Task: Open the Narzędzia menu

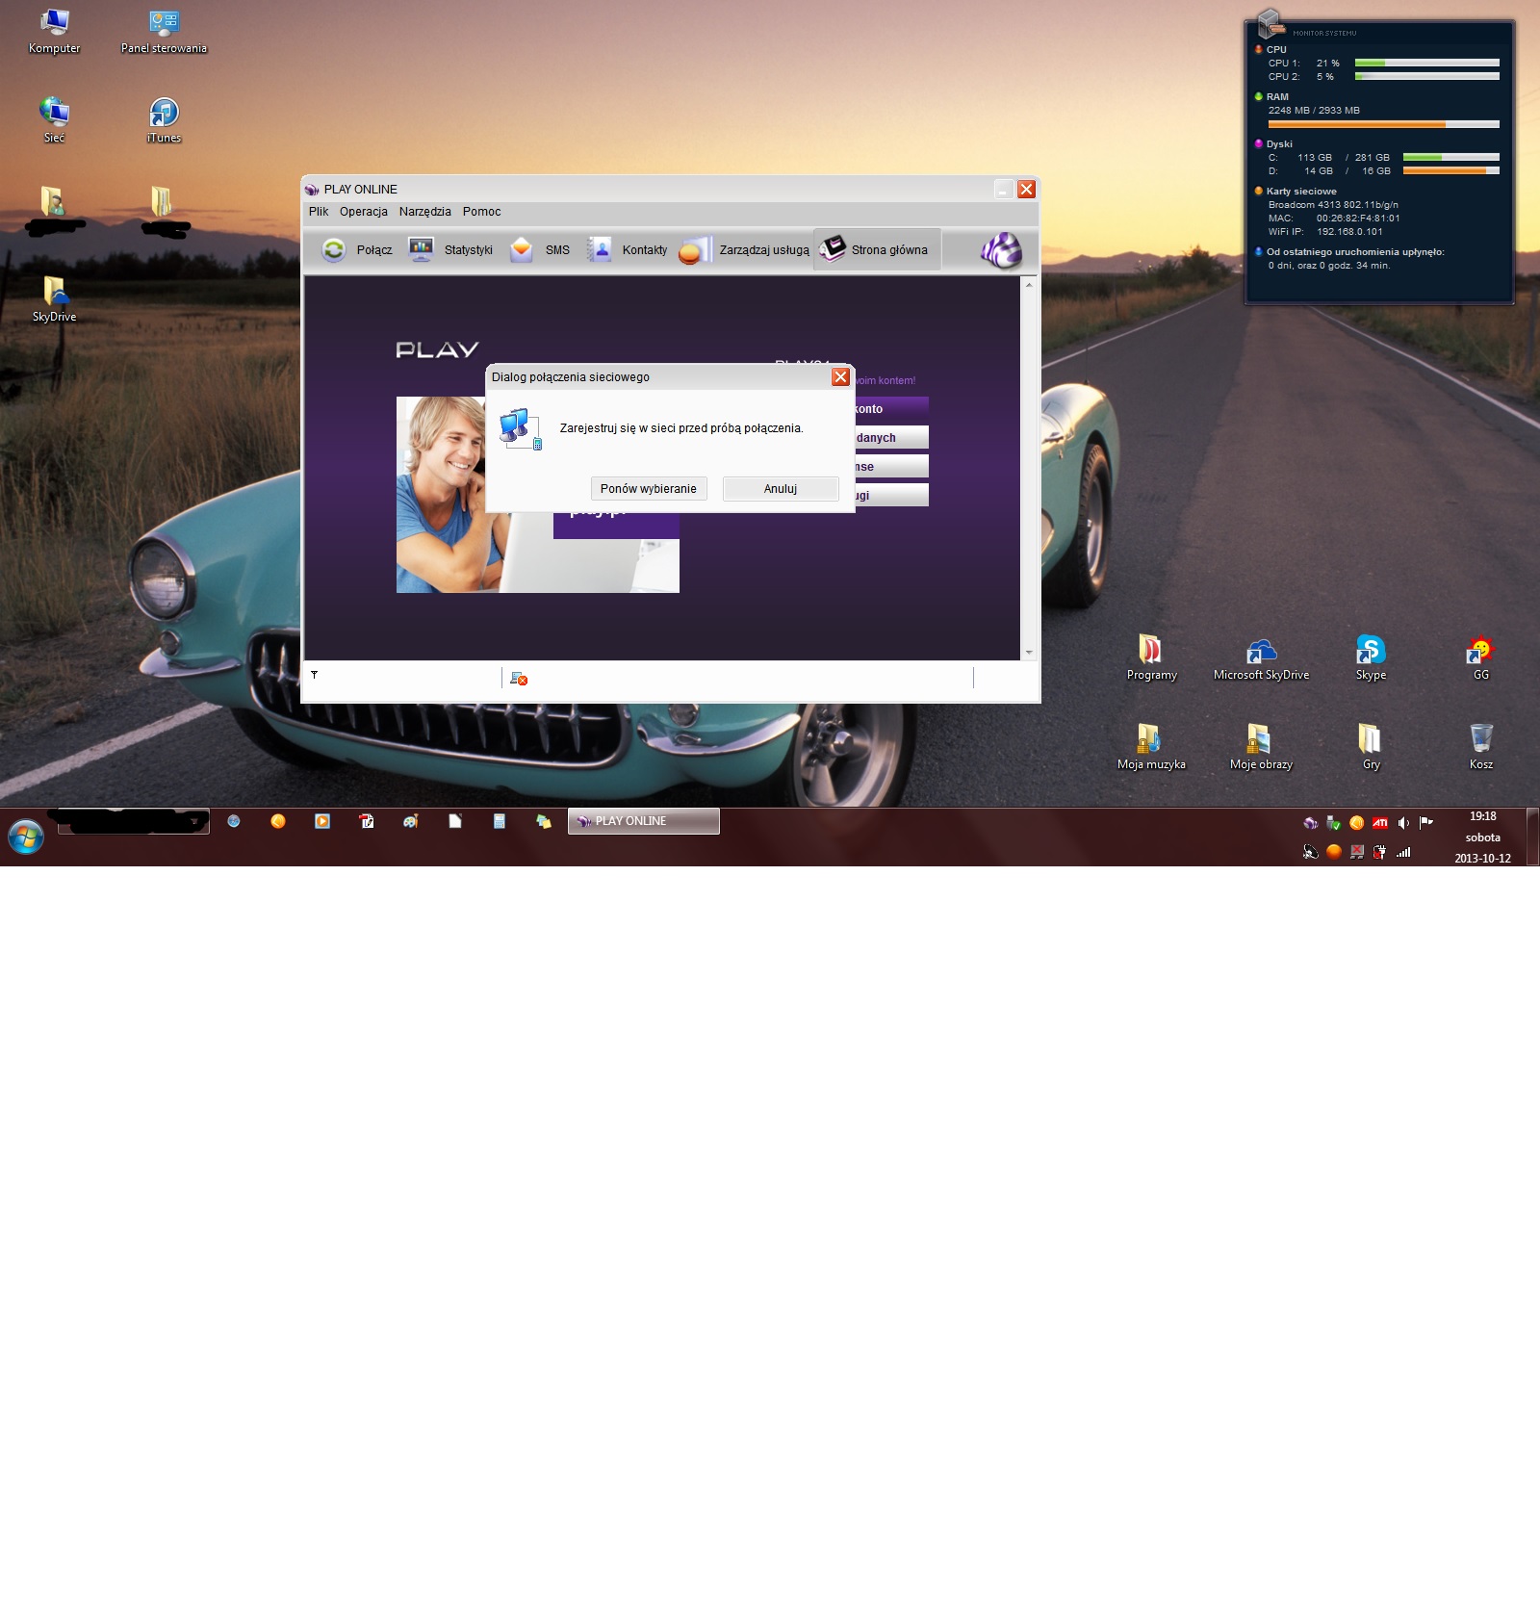Action: coord(424,212)
